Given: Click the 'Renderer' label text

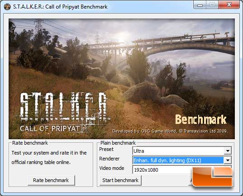Looking at the screenshot, I should [109, 159].
